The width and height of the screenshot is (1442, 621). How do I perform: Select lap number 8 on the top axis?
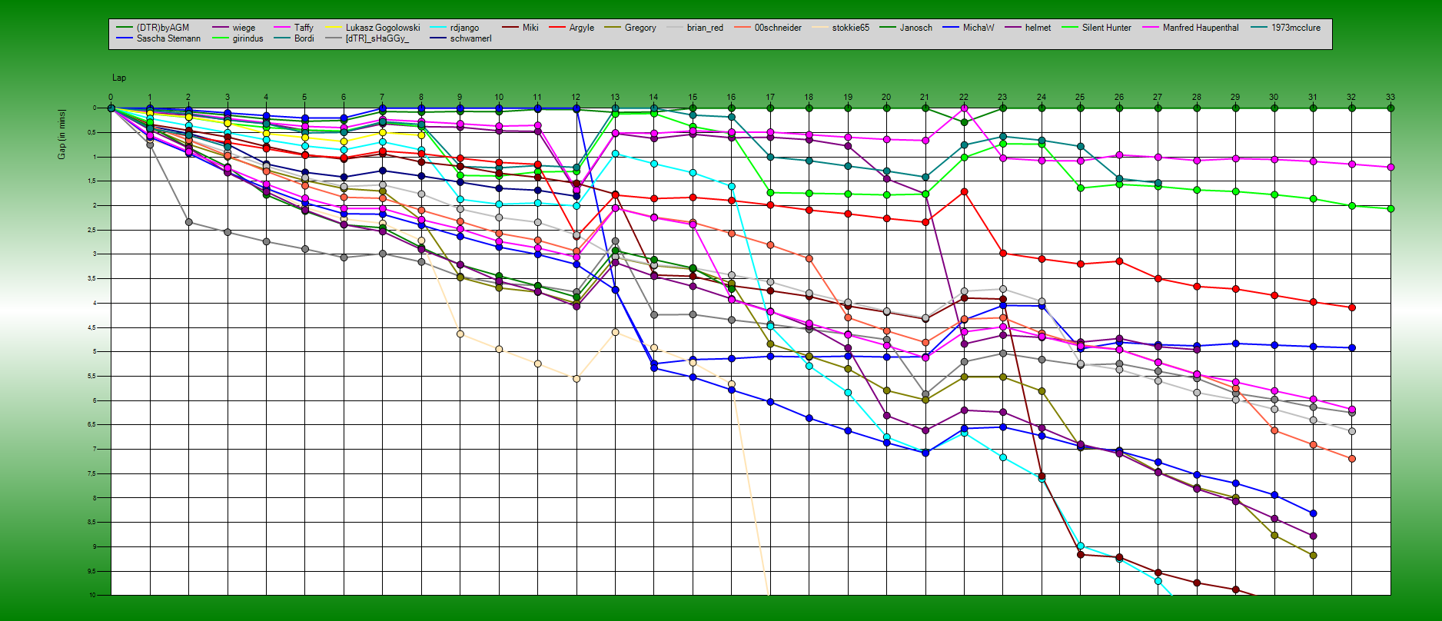coord(421,98)
